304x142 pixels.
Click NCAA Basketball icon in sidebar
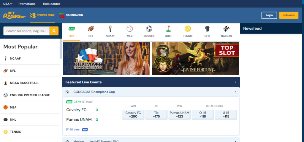pyautogui.click(x=6, y=83)
